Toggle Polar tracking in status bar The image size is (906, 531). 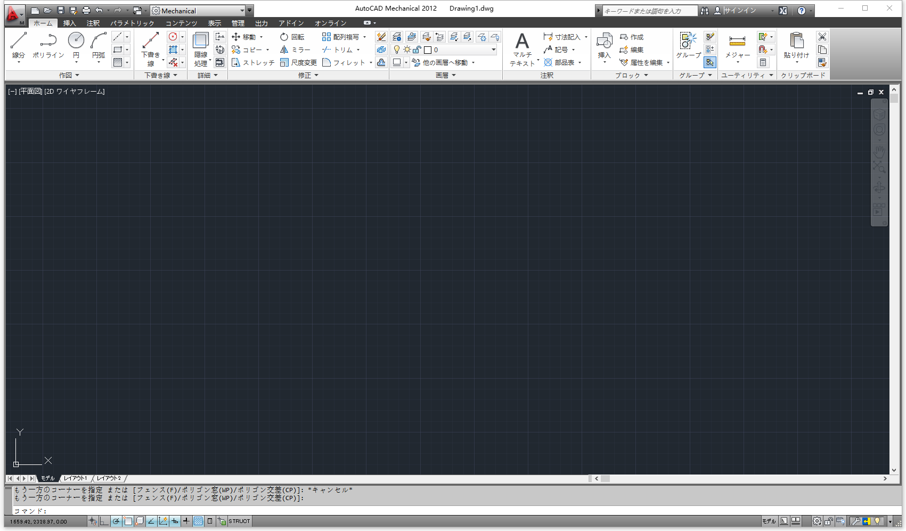[x=116, y=521]
